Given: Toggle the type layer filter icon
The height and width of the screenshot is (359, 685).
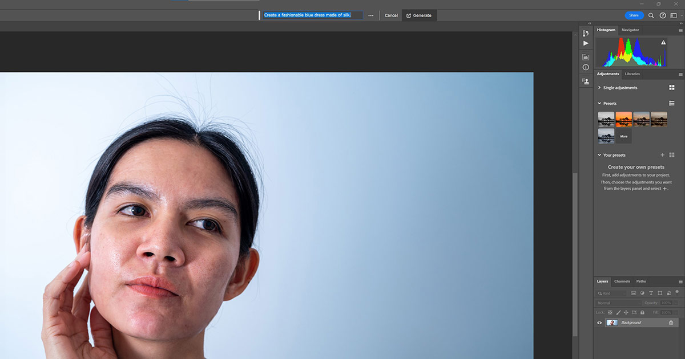Looking at the screenshot, I should (651, 293).
